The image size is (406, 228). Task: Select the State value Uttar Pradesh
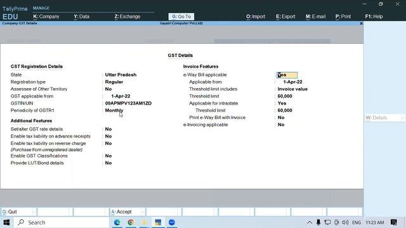[121, 75]
